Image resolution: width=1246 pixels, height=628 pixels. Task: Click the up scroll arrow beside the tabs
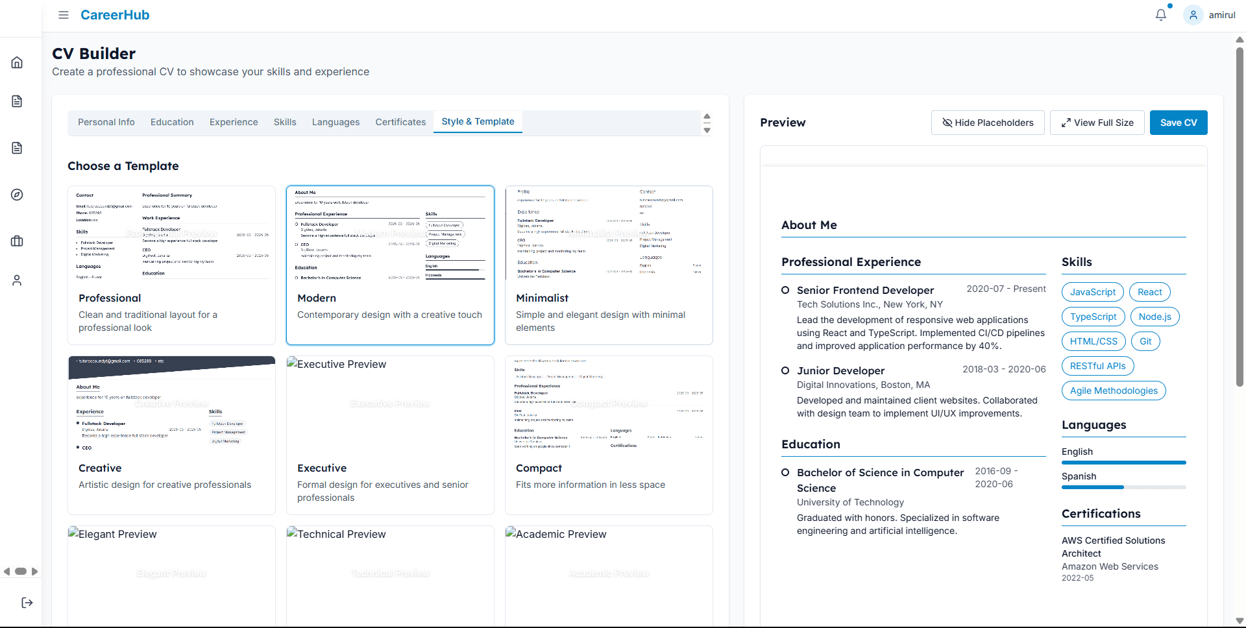coord(707,115)
